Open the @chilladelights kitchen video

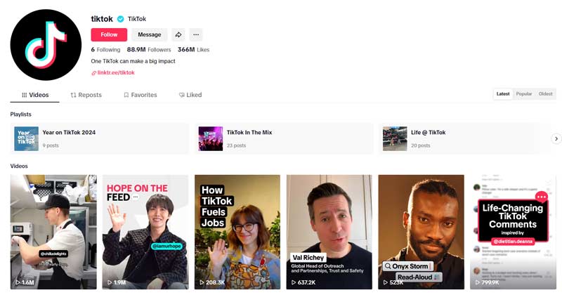[x=53, y=232]
